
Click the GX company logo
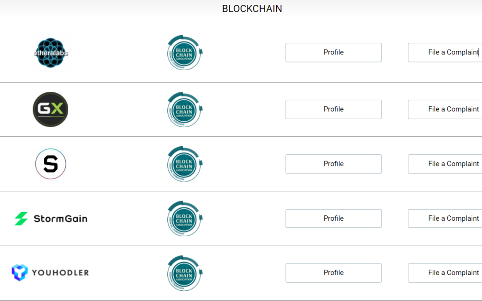point(50,109)
